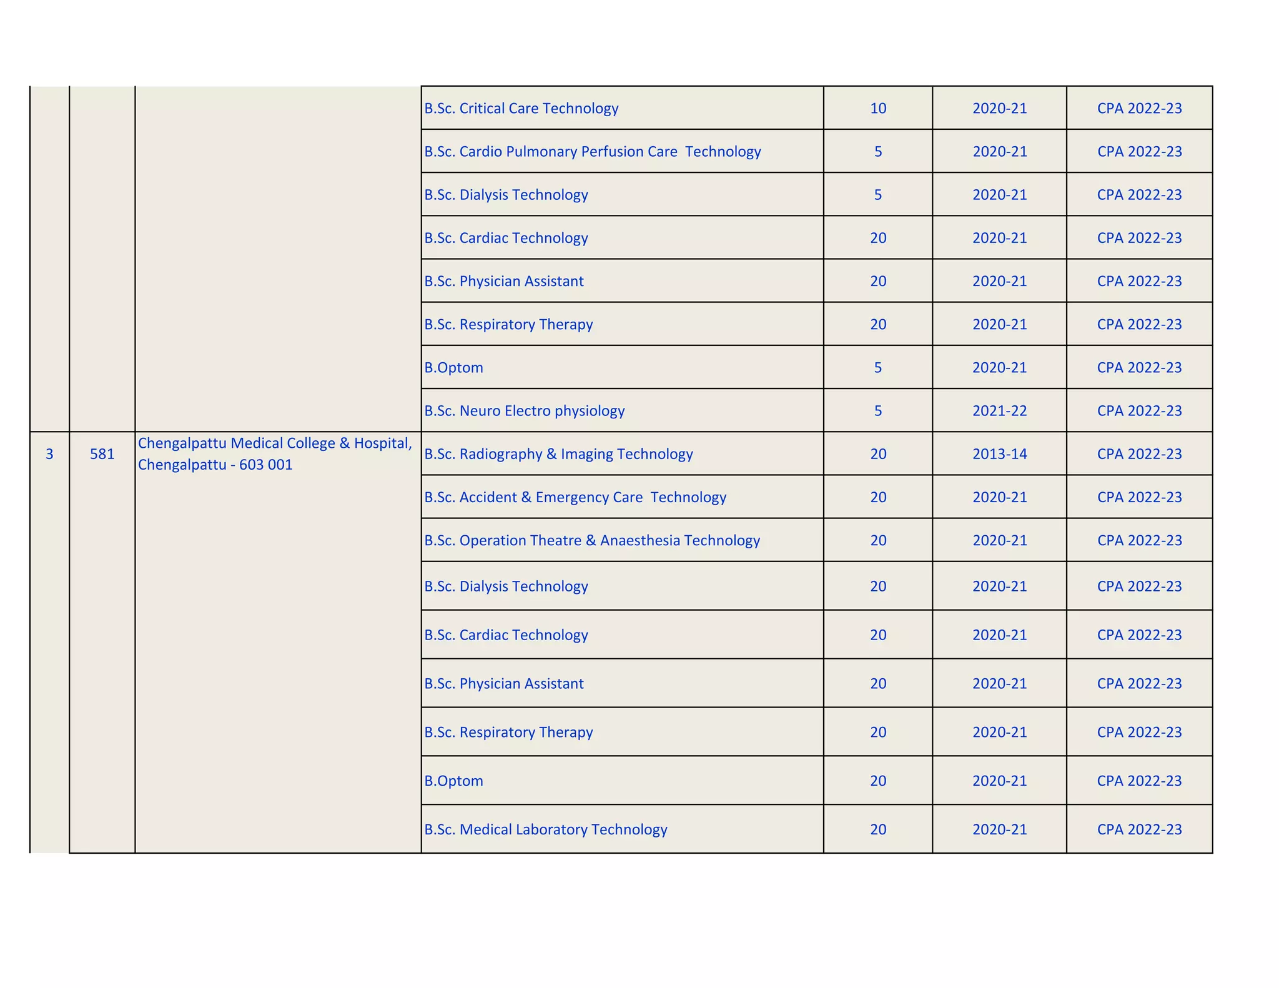Select B.Sc. Accident & Emergency Care Technology
The image size is (1279, 988).
pyautogui.click(x=575, y=497)
